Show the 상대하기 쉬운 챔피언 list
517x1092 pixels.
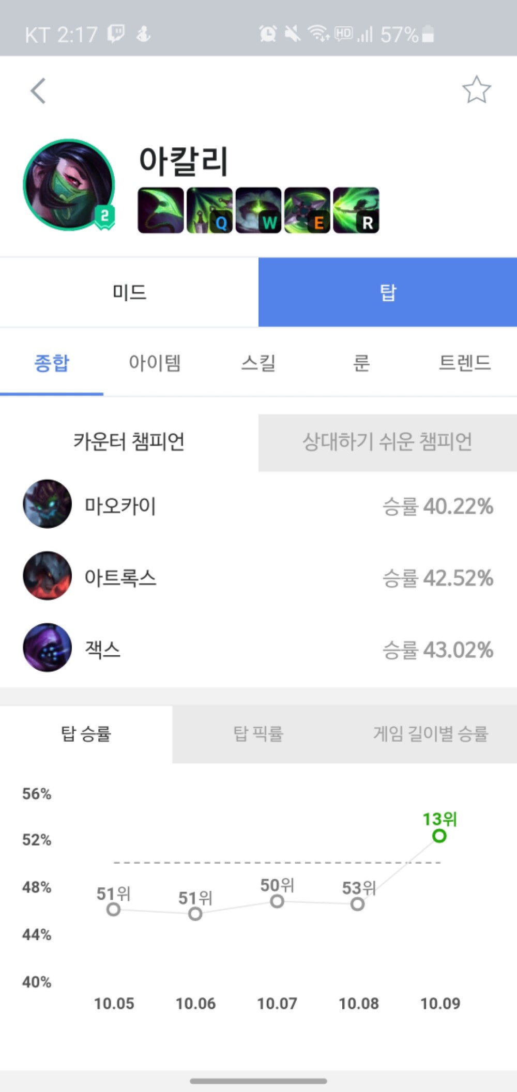click(387, 442)
